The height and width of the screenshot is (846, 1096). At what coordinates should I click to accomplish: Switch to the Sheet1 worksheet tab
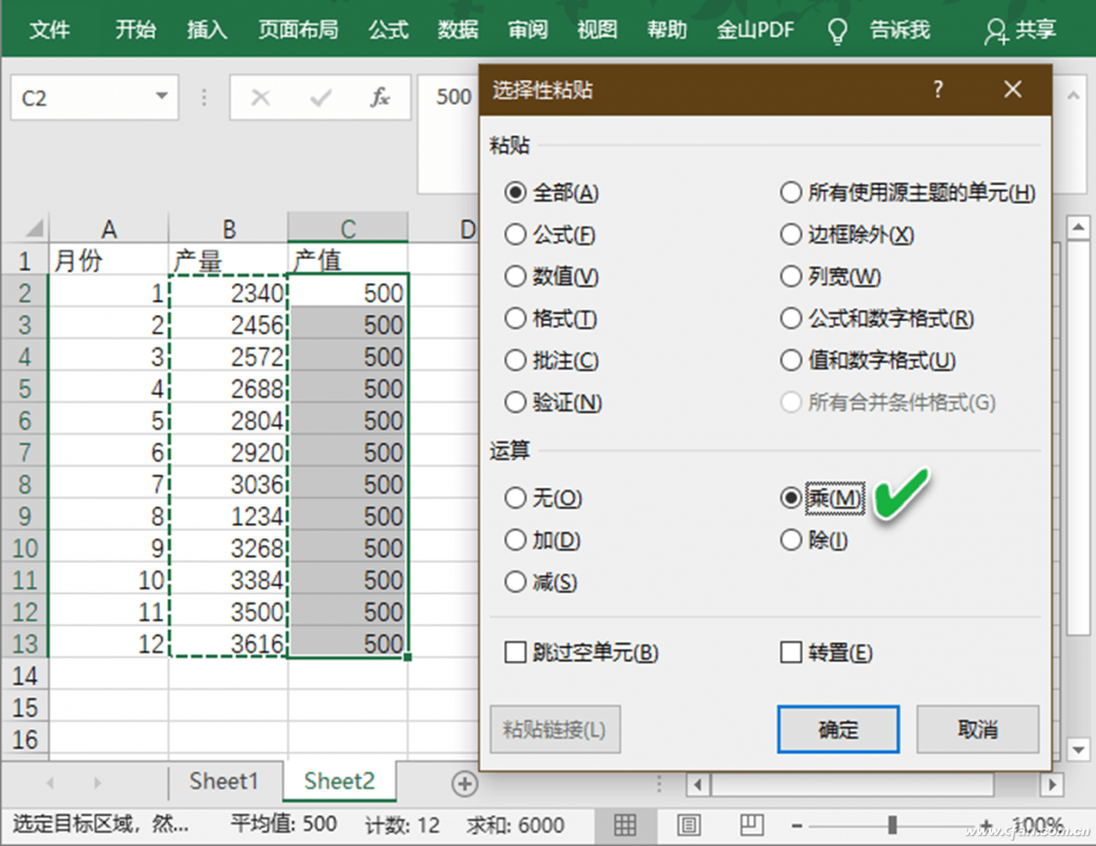click(224, 781)
